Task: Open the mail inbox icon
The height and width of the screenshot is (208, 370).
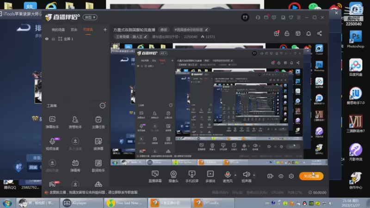Action: [x=266, y=17]
